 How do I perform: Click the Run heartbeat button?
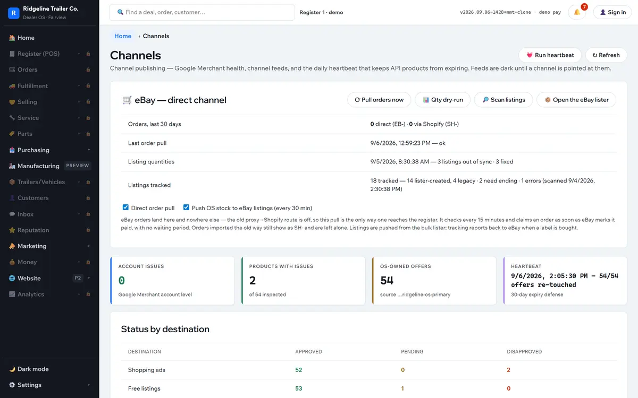[550, 55]
